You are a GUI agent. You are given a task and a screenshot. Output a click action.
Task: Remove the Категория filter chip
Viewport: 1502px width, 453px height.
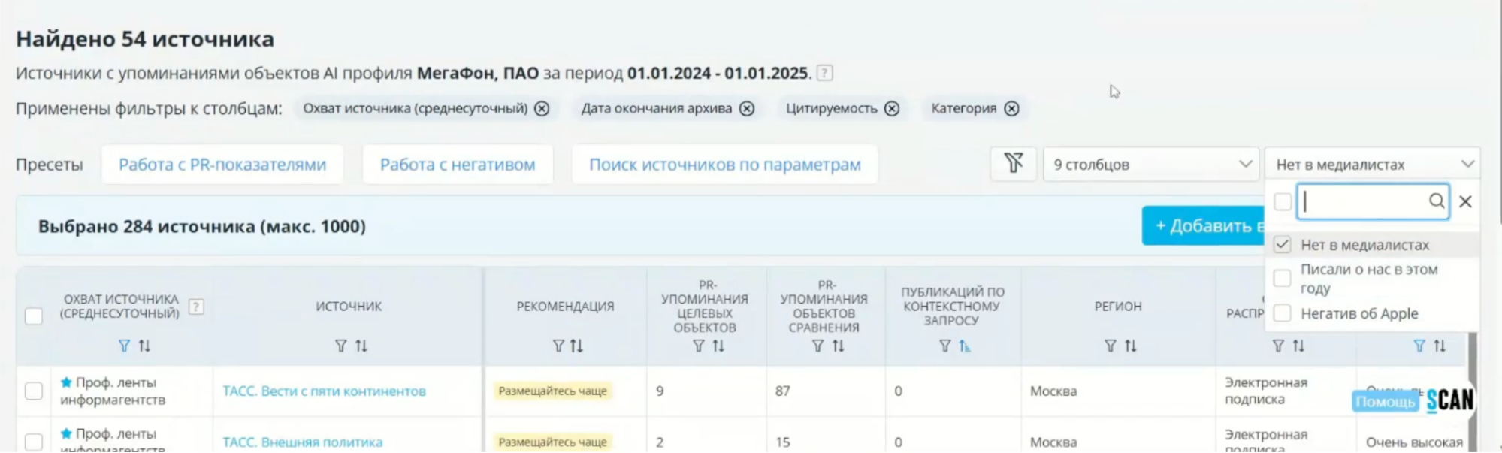tap(1012, 109)
